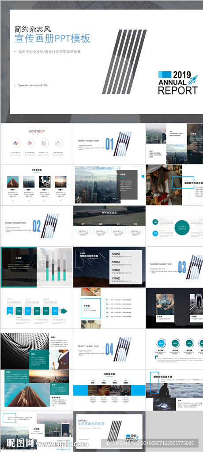This screenshot has width=203, height=452.
Task: Click the blue rectangle logo left of 2019 on cover
Action: tap(165, 74)
